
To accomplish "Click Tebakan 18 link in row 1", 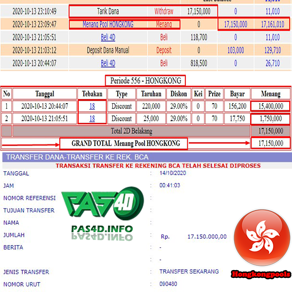I will tap(92, 106).
